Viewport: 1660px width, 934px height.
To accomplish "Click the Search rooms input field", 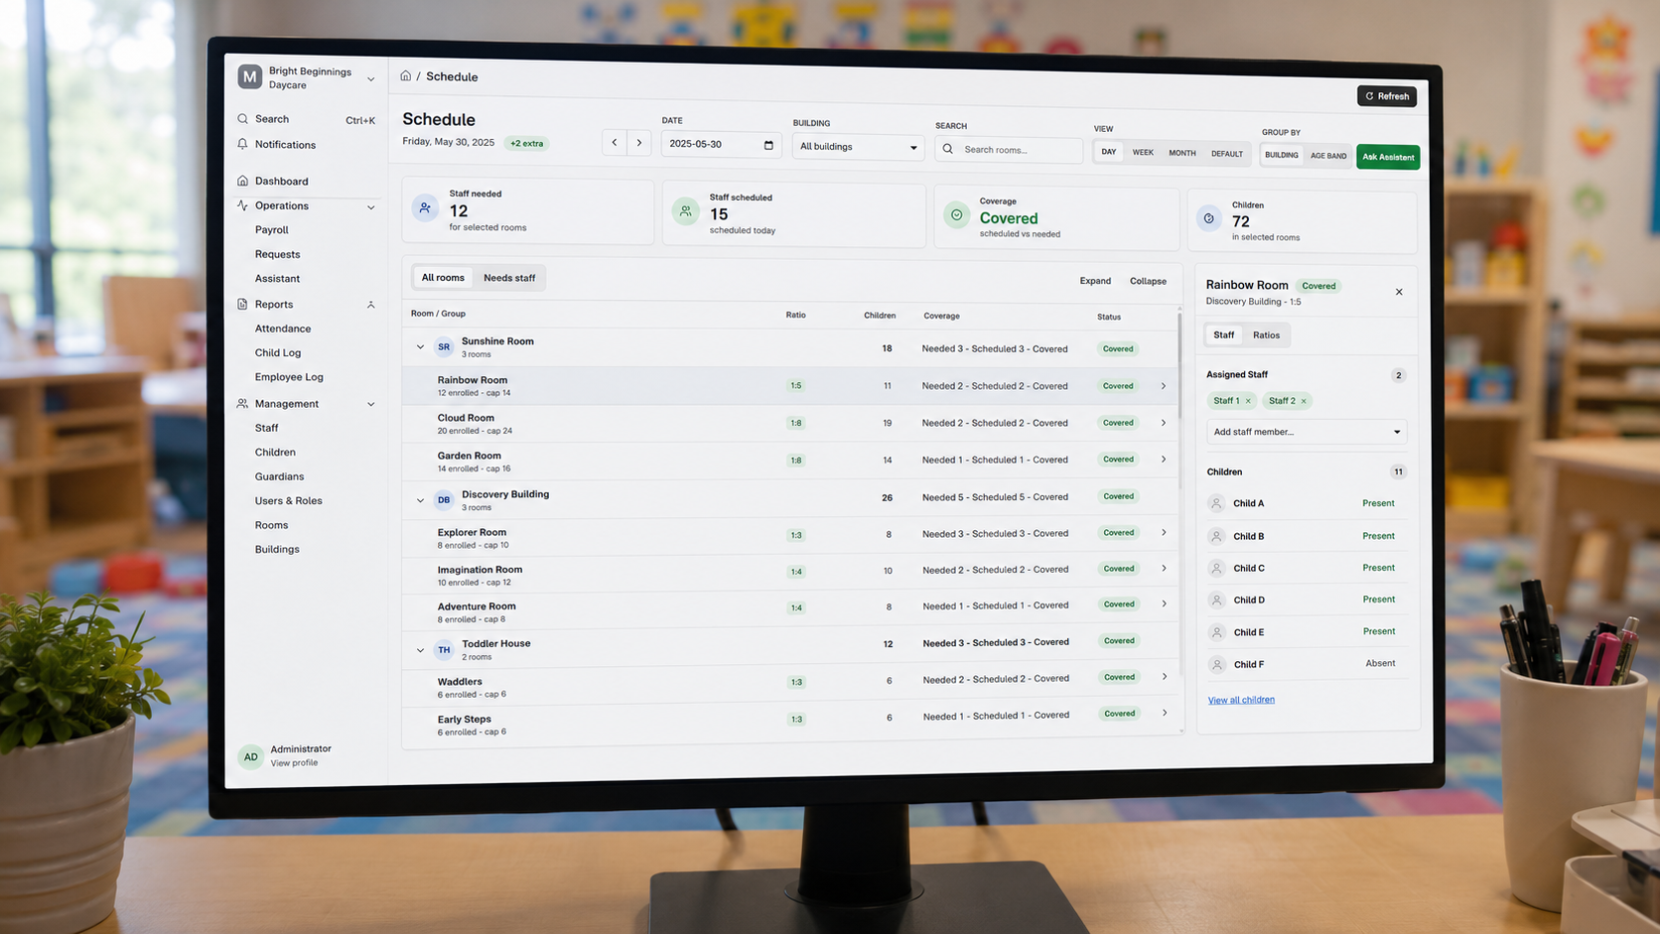I will 1009,150.
